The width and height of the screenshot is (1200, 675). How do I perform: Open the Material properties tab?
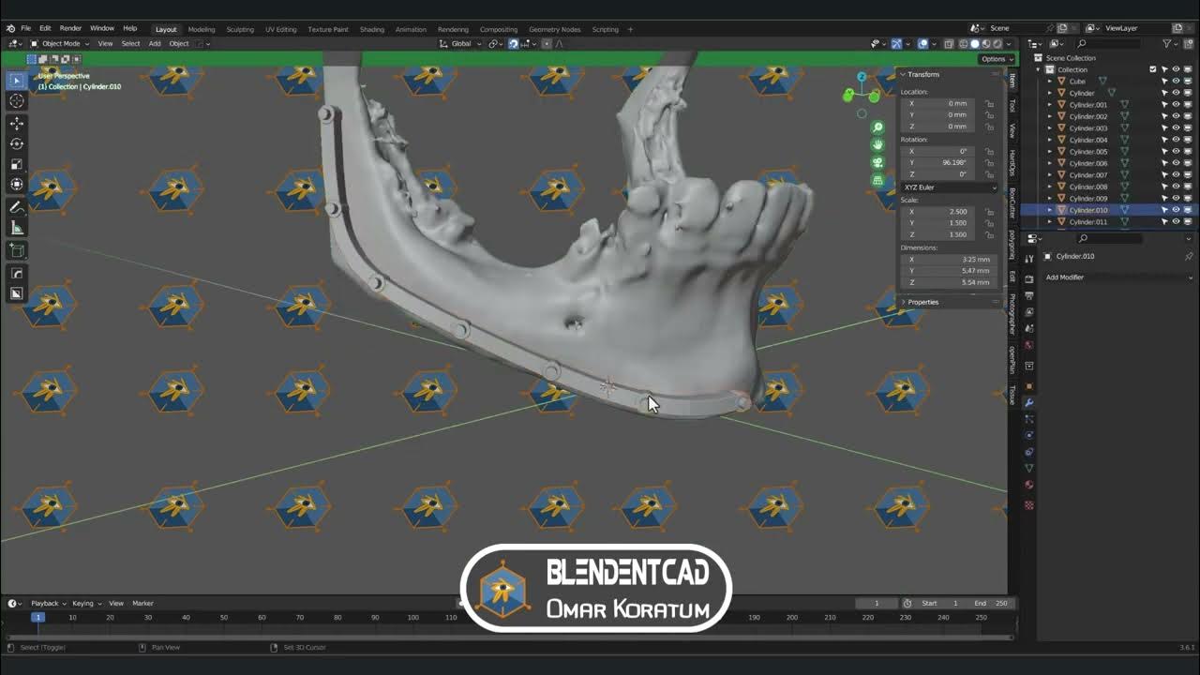coord(1028,485)
